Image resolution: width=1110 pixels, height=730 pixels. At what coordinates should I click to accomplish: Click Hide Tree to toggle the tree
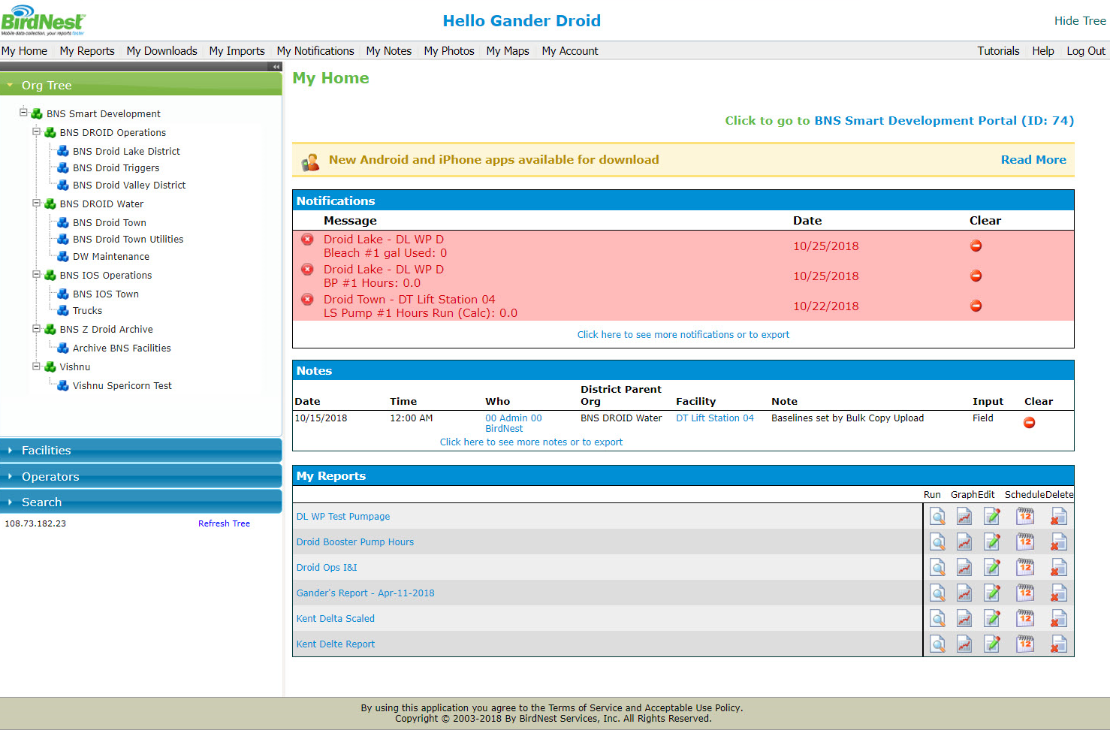1079,21
